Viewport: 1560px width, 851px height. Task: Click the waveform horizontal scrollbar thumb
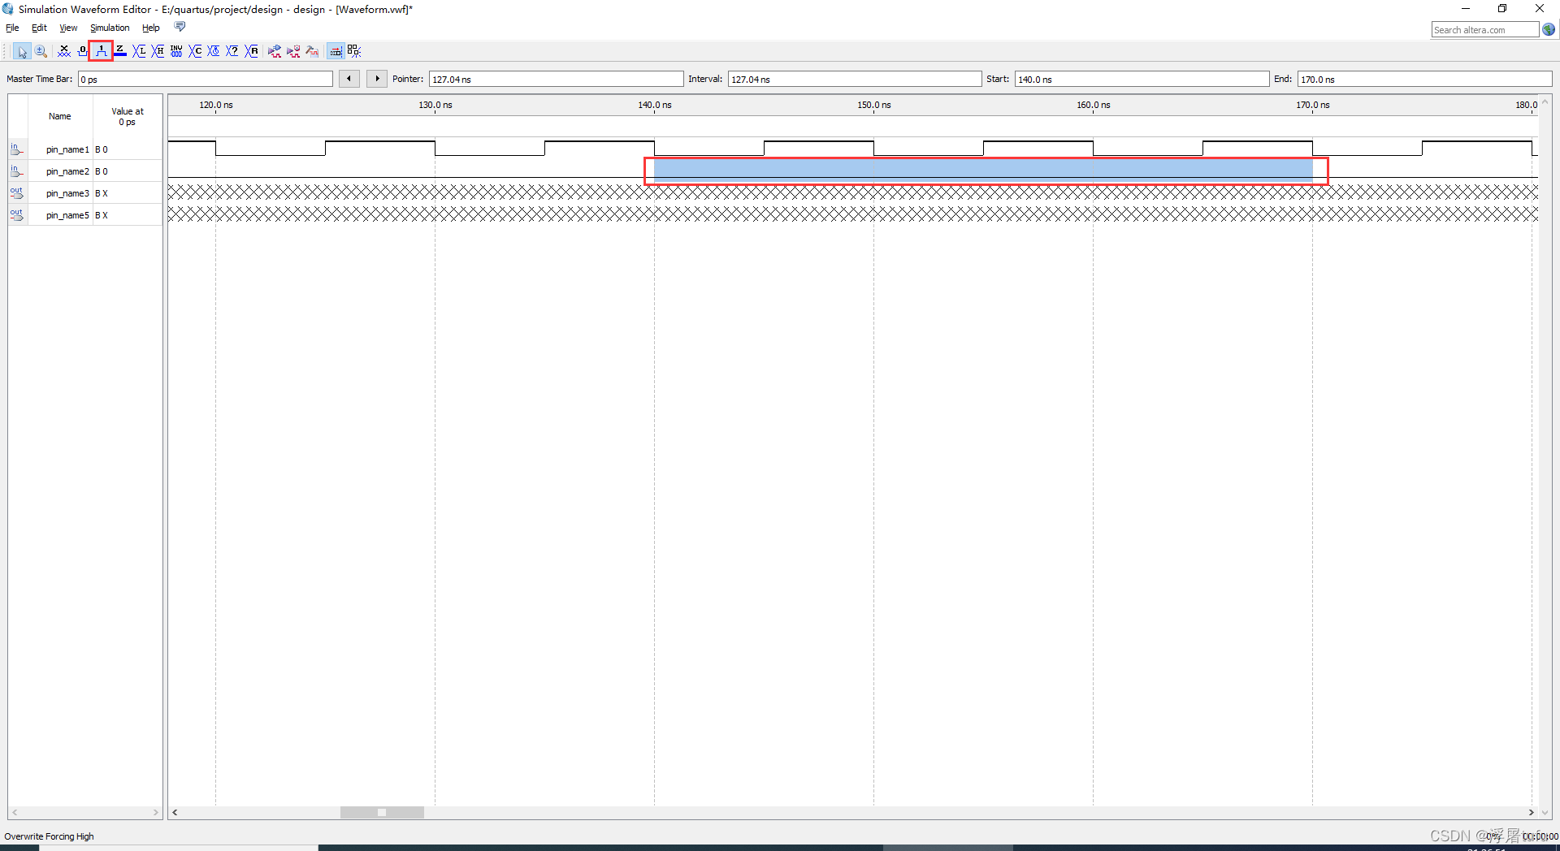click(x=382, y=812)
